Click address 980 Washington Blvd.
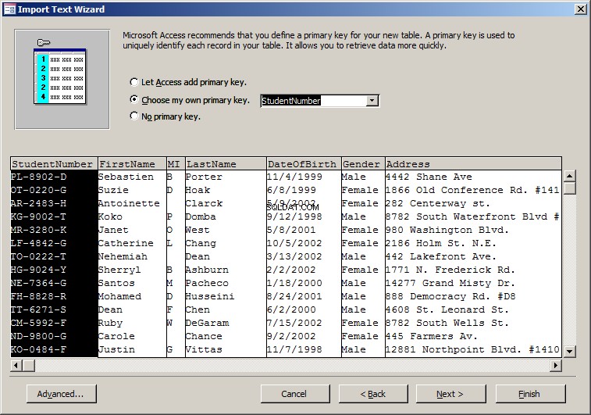This screenshot has width=591, height=415. (447, 230)
